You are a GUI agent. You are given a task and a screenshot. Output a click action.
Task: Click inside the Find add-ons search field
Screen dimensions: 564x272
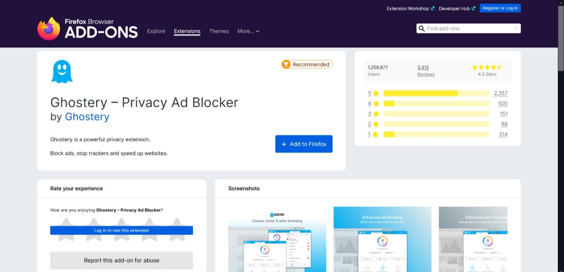[468, 29]
